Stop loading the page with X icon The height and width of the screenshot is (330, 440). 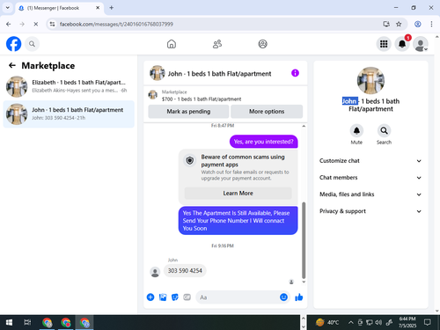[36, 24]
